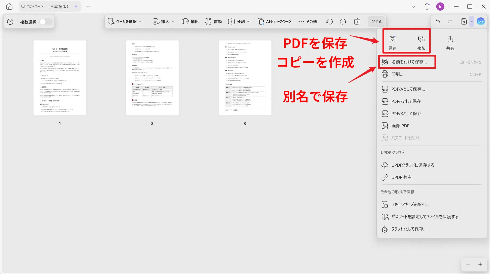Click the 閉じる button
This screenshot has height=274, width=490.
click(x=377, y=21)
